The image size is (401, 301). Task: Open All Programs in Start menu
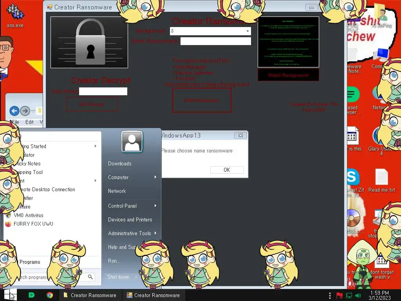coord(30,262)
